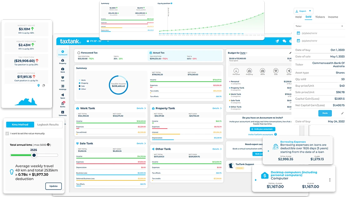The height and width of the screenshot is (197, 350).
Task: Click the Update button in the Kms panel
Action: [x=53, y=186]
